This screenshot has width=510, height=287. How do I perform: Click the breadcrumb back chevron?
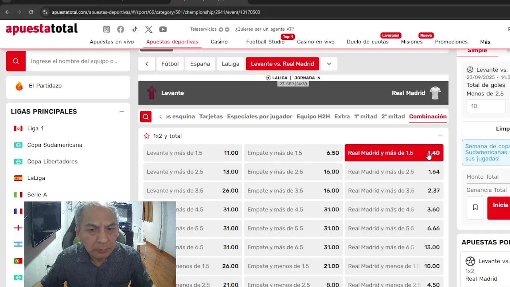[x=147, y=64]
